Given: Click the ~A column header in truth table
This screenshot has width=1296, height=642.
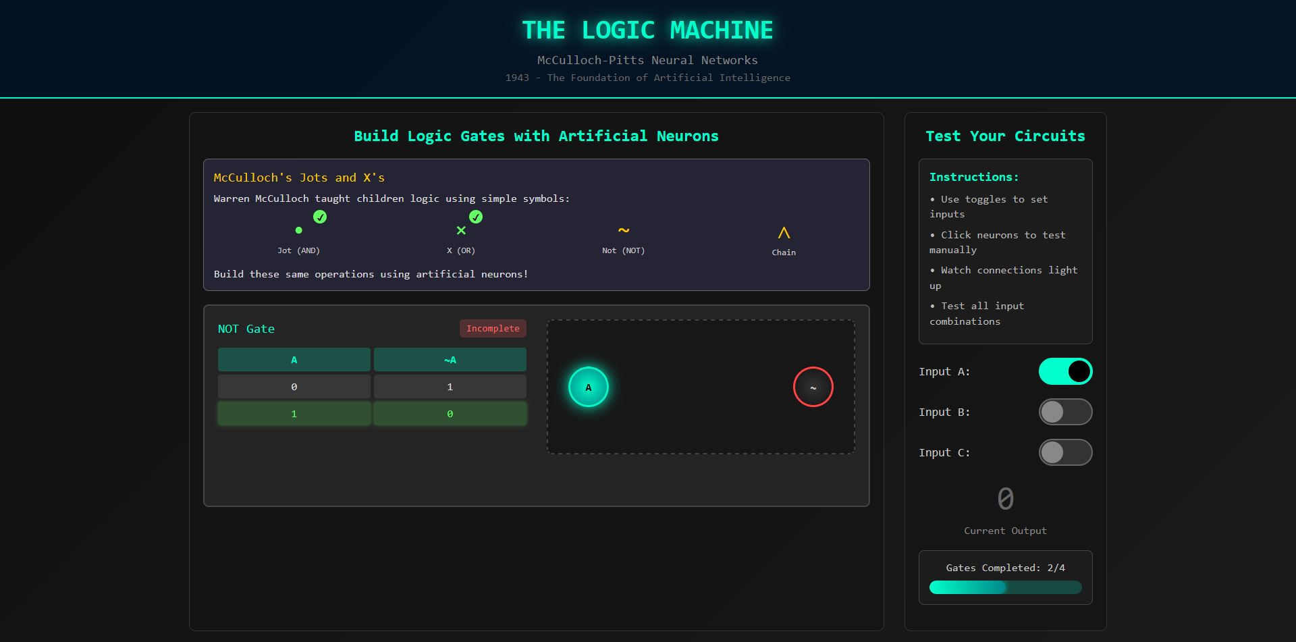Looking at the screenshot, I should 450,360.
